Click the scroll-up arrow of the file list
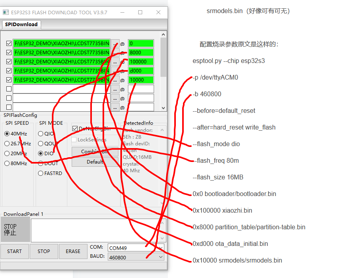 click(x=163, y=34)
